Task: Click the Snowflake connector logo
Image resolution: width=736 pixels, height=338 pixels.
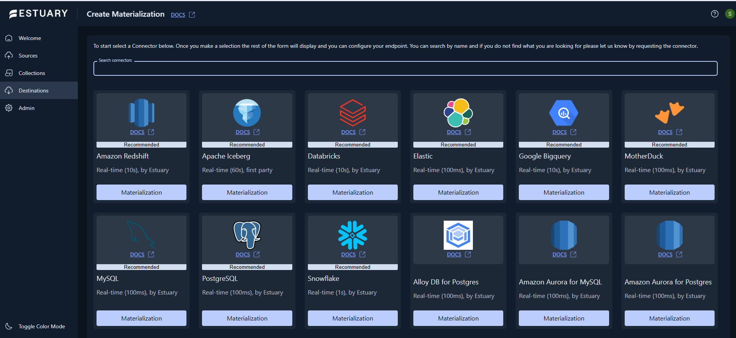Action: click(353, 235)
